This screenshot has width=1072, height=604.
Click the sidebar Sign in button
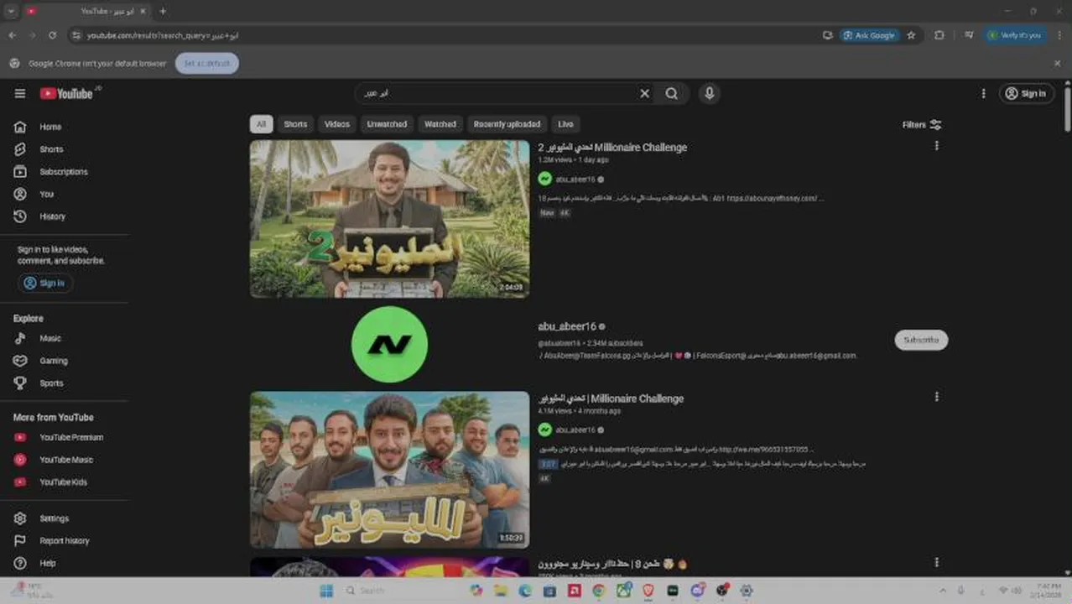tap(45, 283)
